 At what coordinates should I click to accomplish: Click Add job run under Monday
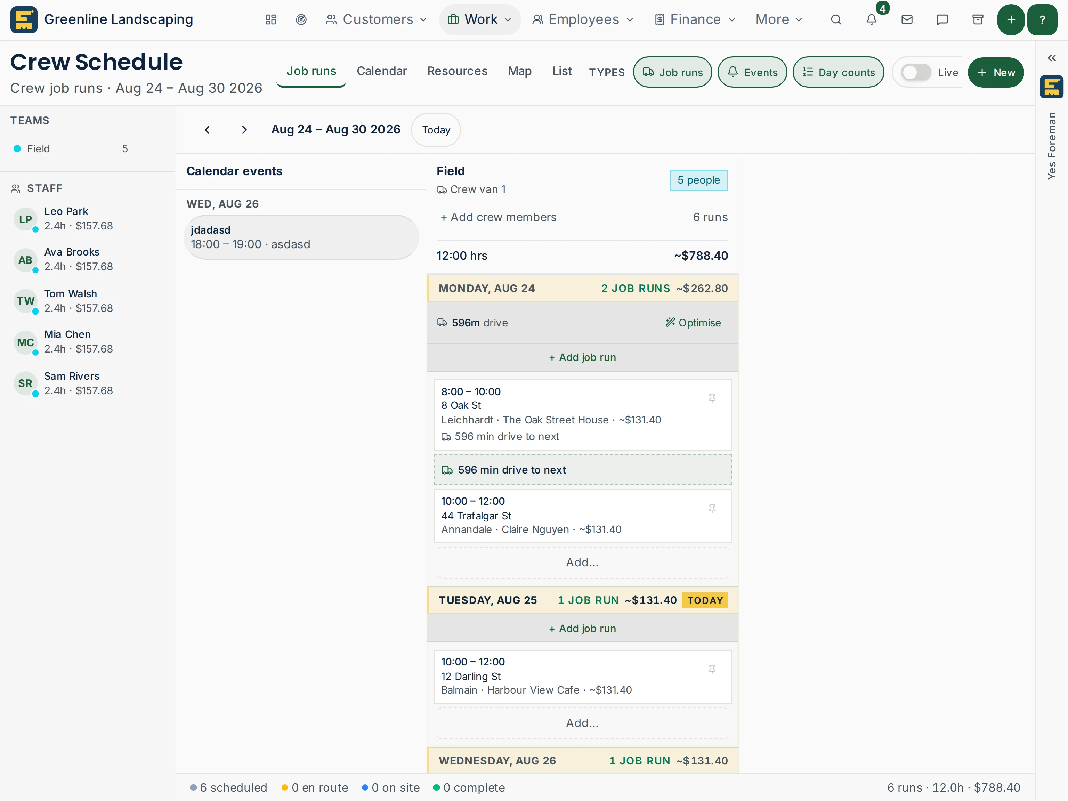[582, 357]
